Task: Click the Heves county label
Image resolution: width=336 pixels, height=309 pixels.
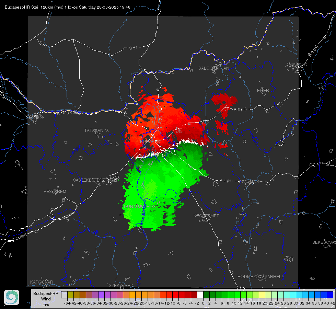Action: point(254,139)
